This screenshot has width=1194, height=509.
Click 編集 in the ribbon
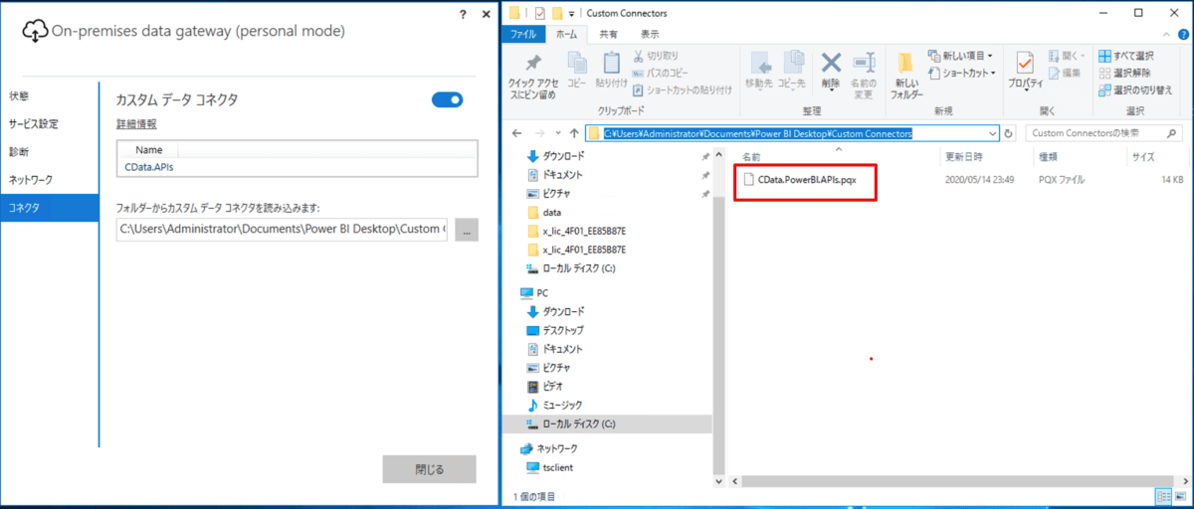point(1064,73)
